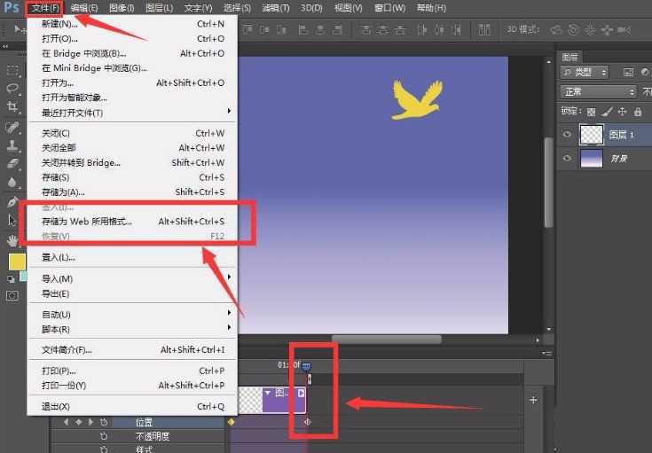This screenshot has width=652, height=453.
Task: Click the lock all padlock icon
Action: pos(638,112)
